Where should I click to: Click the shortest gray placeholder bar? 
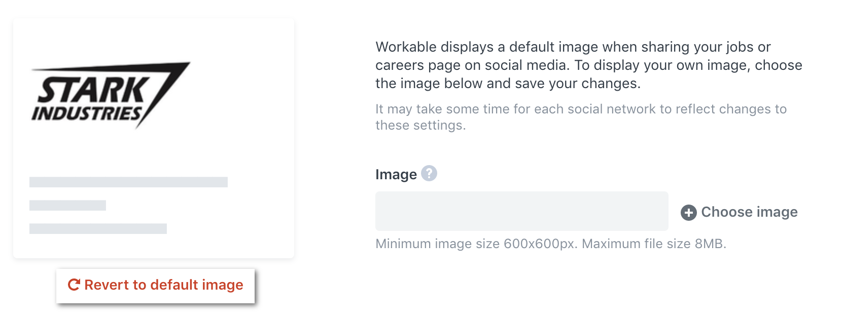click(x=67, y=206)
